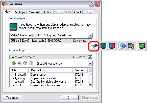The image size is (147, 103).
Task: Select the nv4_mini.sys row
Action: click(x=49, y=78)
